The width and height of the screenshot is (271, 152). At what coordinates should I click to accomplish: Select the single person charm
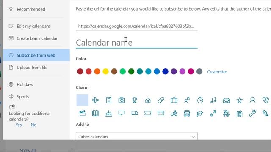[252, 100]
